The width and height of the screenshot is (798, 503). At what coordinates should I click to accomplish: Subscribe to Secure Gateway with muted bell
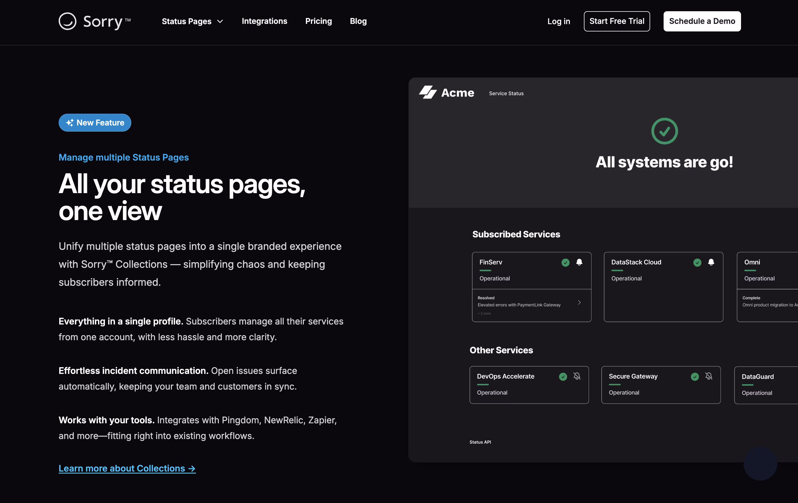click(708, 376)
